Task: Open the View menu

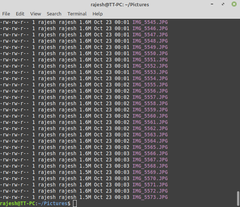Action: pos(35,14)
